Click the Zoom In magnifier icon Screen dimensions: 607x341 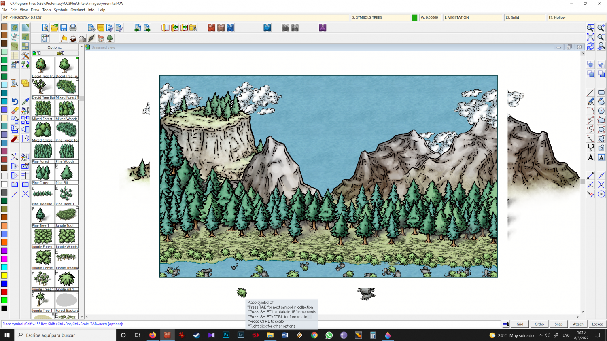(601, 28)
